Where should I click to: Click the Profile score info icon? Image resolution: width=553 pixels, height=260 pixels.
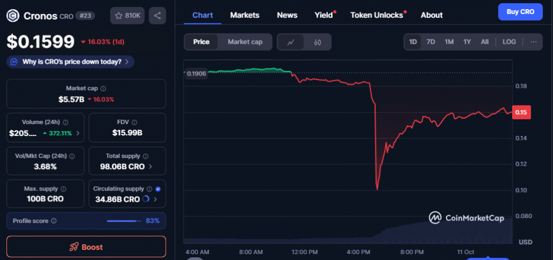[53, 221]
